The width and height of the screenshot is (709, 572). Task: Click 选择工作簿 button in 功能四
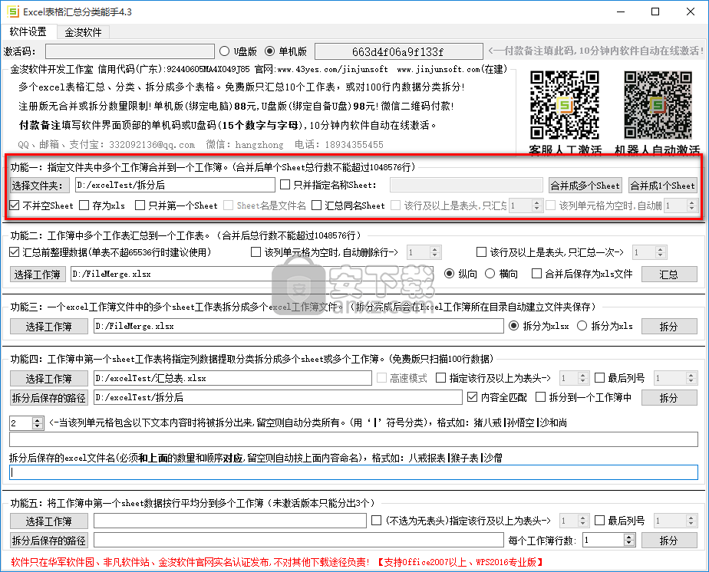pyautogui.click(x=49, y=379)
